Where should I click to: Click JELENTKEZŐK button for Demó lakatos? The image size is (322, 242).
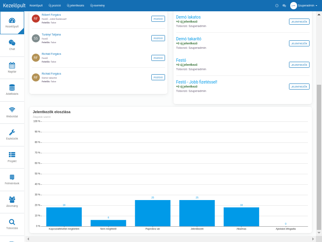(299, 22)
